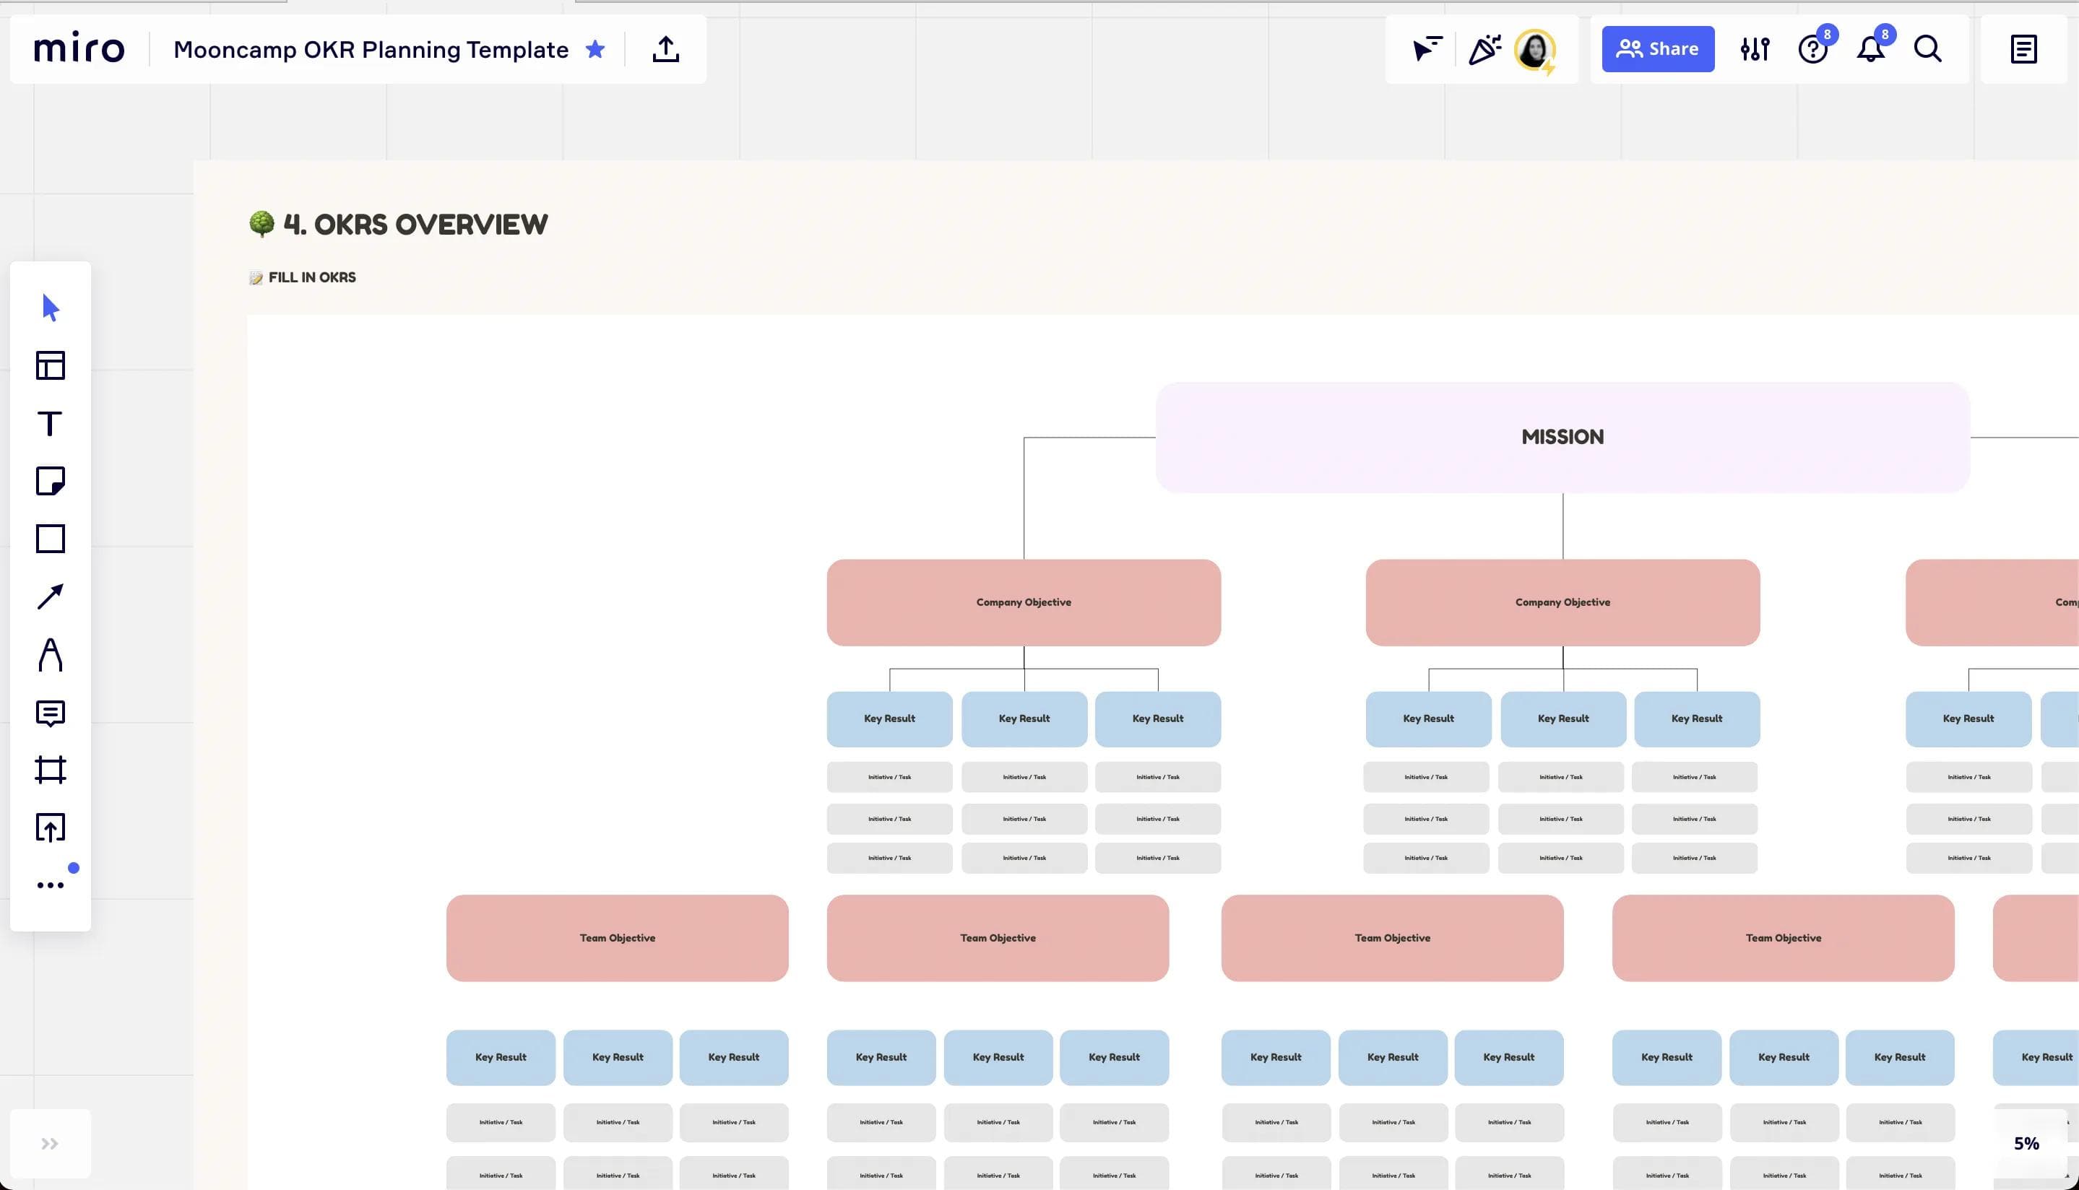Open the notifications bell
2079x1190 pixels.
(x=1870, y=49)
